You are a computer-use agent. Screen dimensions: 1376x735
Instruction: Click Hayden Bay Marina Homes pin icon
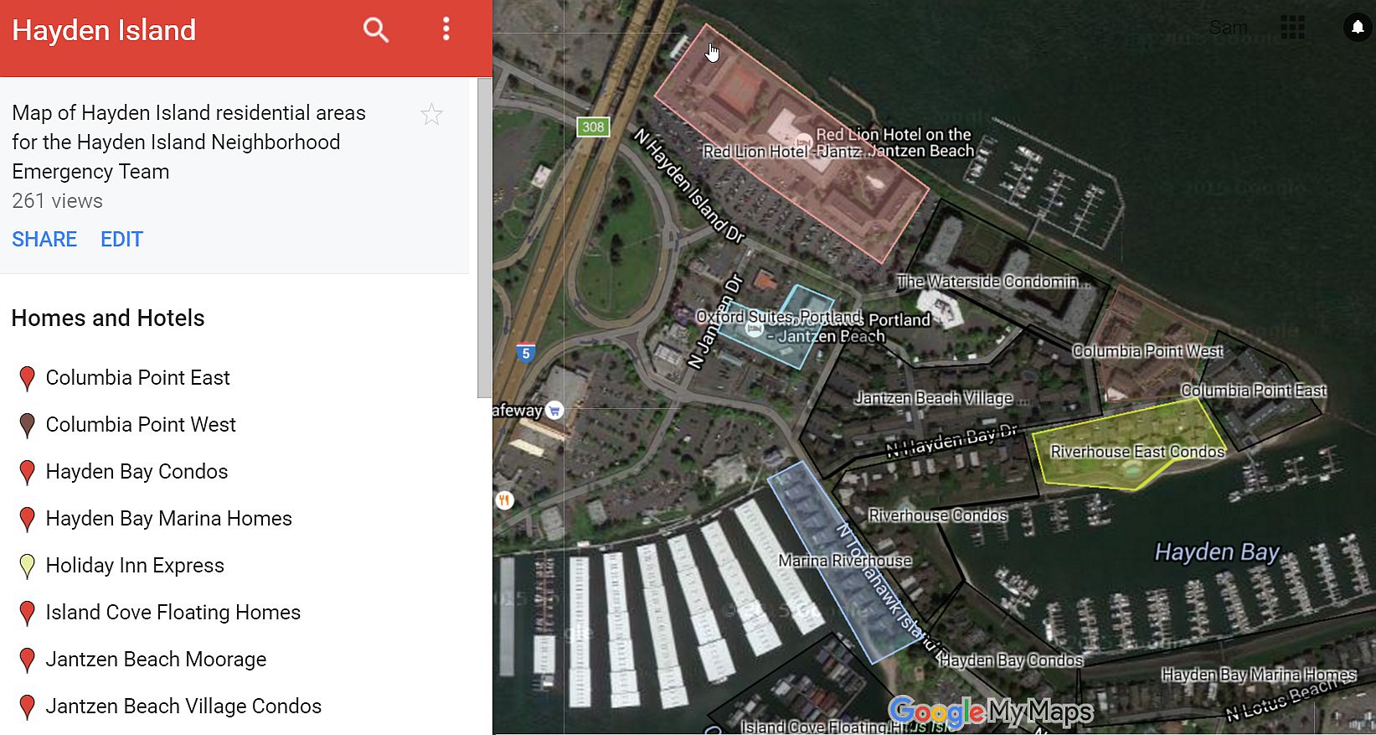coord(27,520)
